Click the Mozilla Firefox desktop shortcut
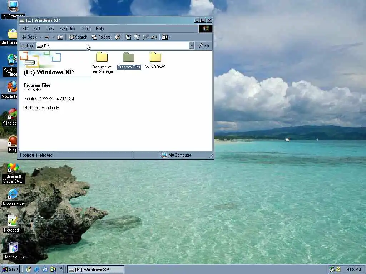The height and width of the screenshot is (274, 366). [x=10, y=90]
